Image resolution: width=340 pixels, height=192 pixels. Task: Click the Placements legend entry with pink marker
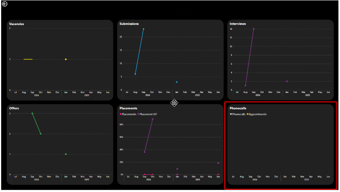click(128, 114)
